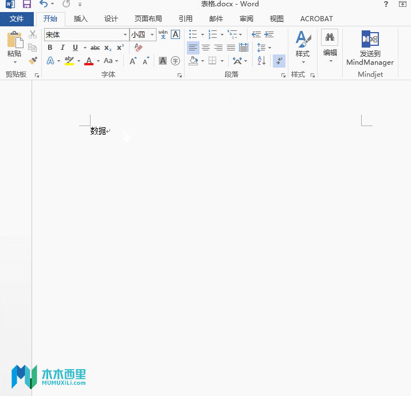The width and height of the screenshot is (411, 396).
Task: Click the text effects outlined A icon
Action: pos(50,61)
